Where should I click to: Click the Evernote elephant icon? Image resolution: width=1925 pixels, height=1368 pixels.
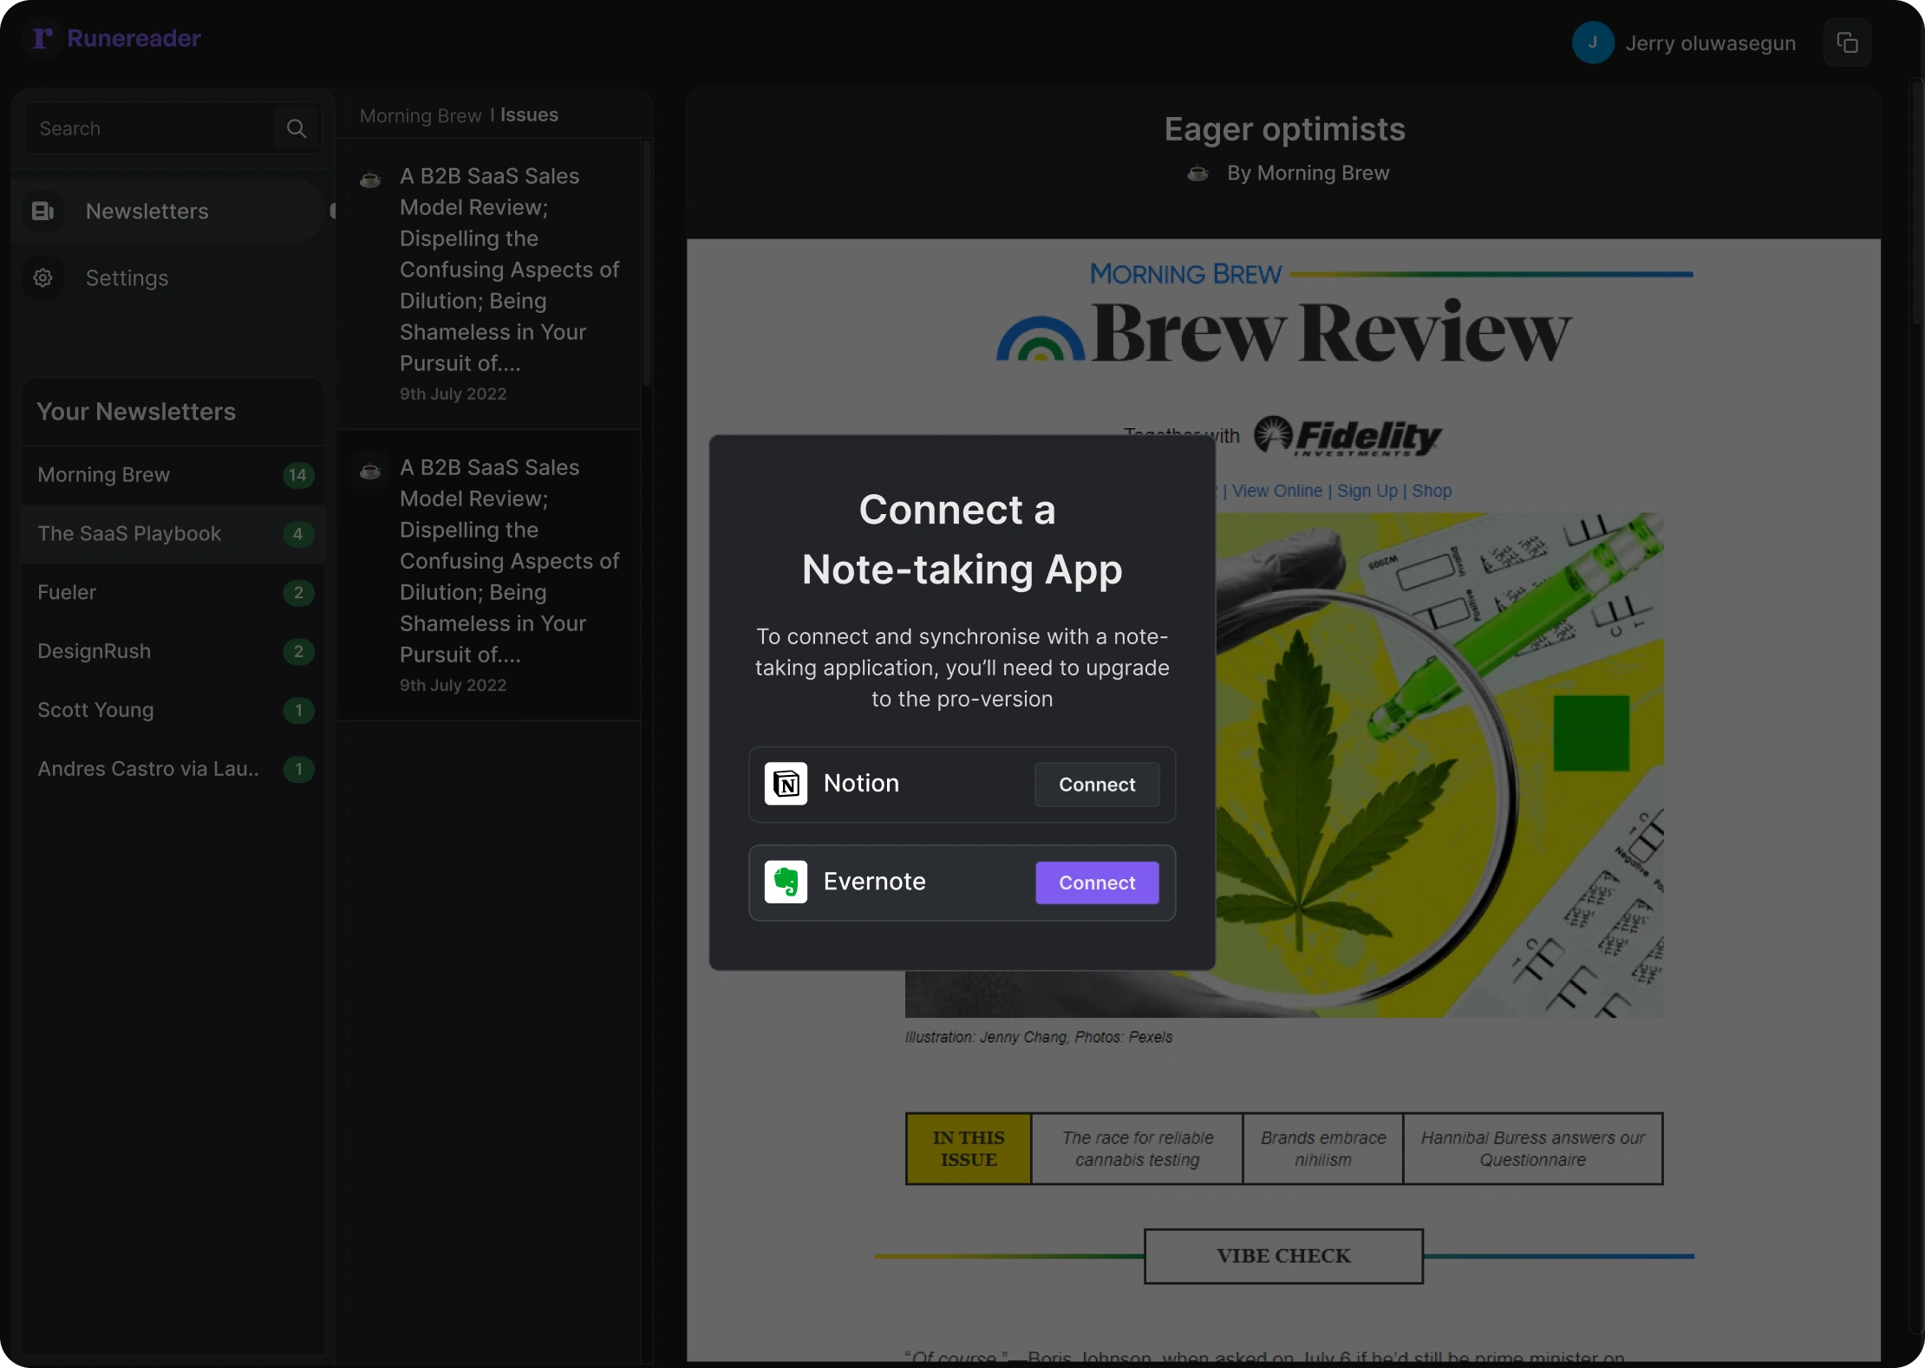click(786, 882)
